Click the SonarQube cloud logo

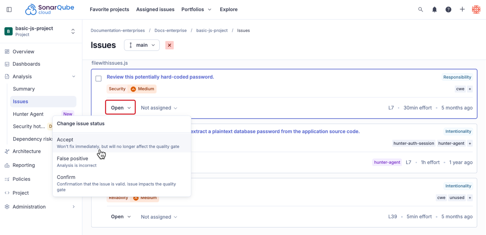[50, 9]
